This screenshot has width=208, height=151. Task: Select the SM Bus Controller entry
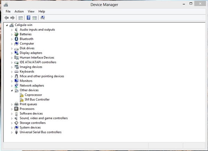click(37, 100)
